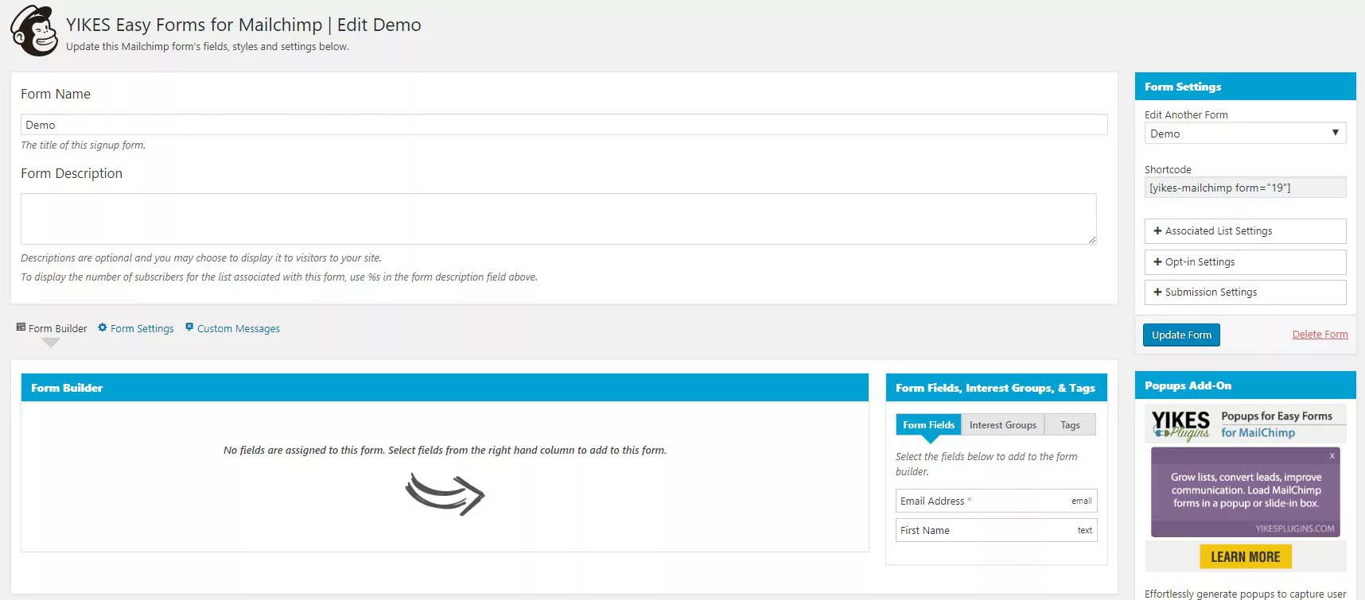
Task: Click the speech bubble icon beside Custom Messages
Action: pos(189,327)
